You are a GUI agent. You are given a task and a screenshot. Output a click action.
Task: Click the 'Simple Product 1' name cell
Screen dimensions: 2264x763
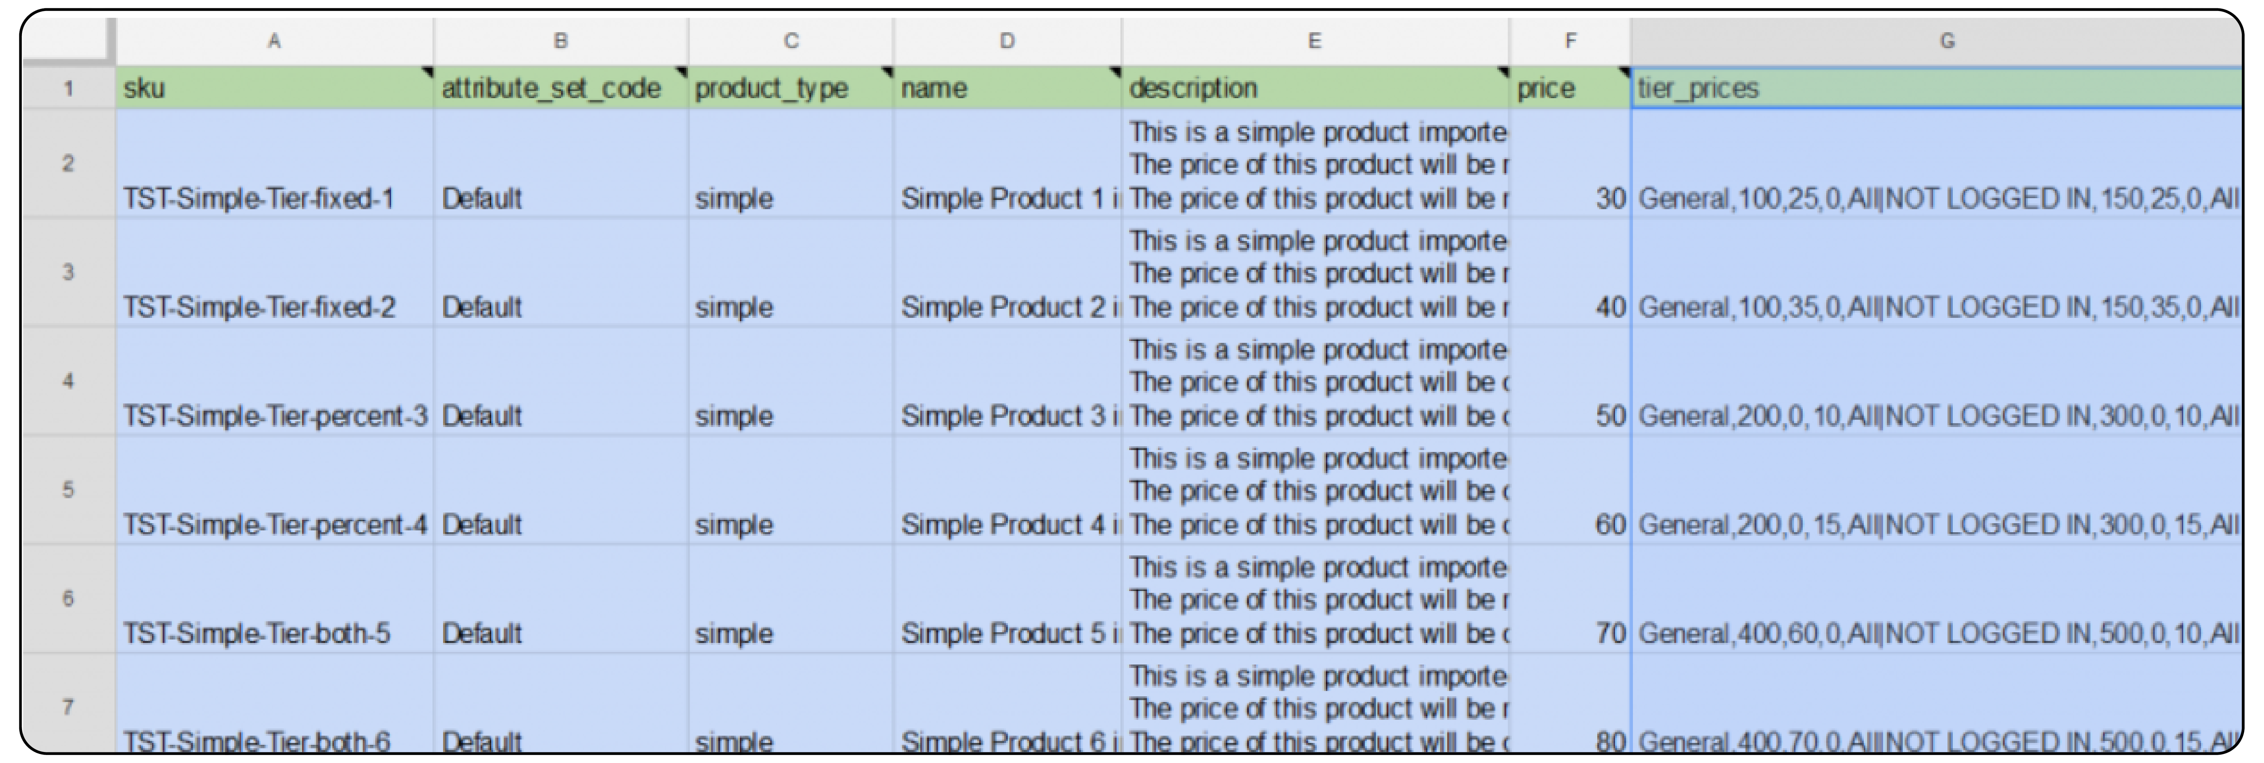pyautogui.click(x=1007, y=163)
